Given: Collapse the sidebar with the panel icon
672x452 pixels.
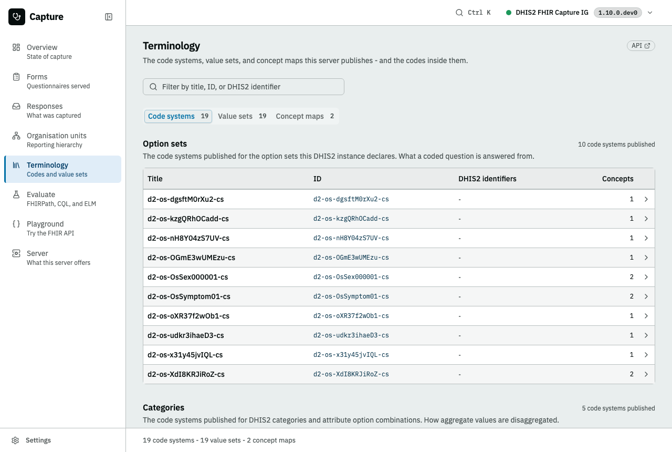Looking at the screenshot, I should click(x=109, y=17).
